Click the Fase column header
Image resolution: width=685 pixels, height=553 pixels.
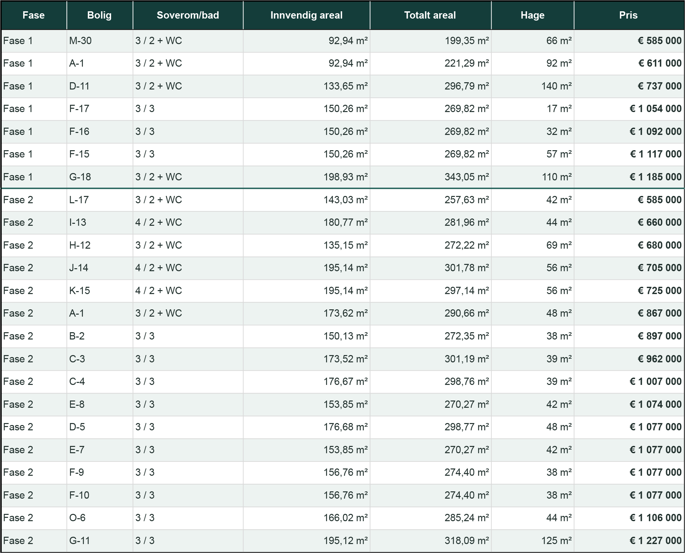coord(34,15)
